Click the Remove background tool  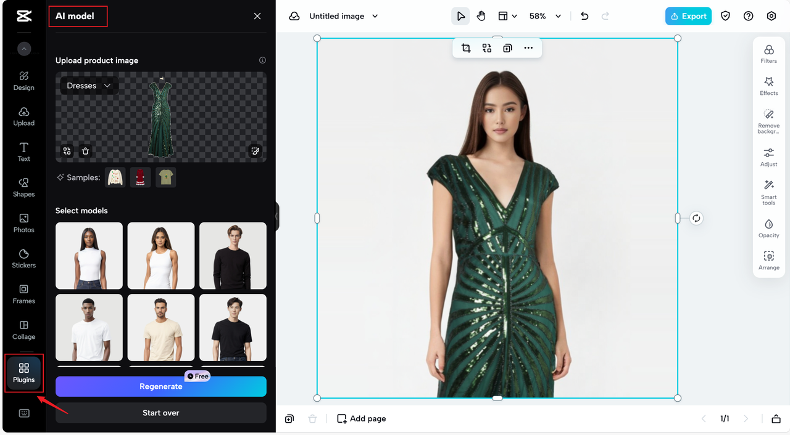coord(769,121)
